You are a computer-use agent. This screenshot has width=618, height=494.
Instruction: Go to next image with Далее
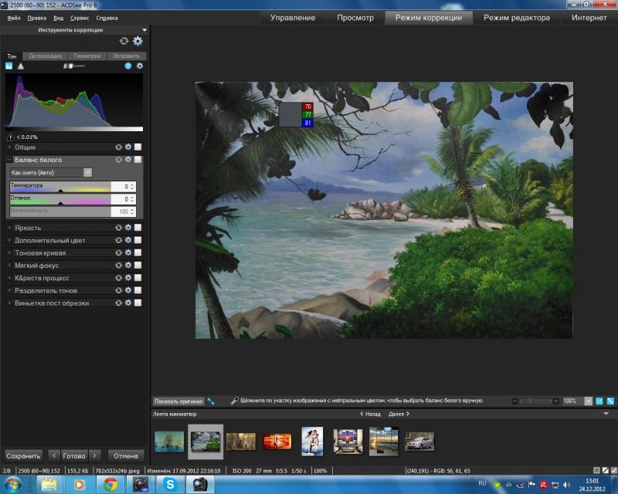(x=399, y=414)
